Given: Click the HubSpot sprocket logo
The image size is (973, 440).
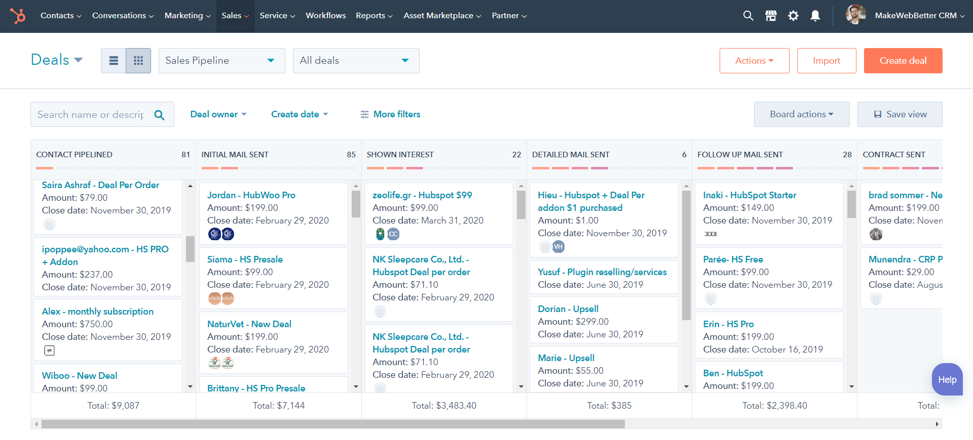Looking at the screenshot, I should point(18,16).
